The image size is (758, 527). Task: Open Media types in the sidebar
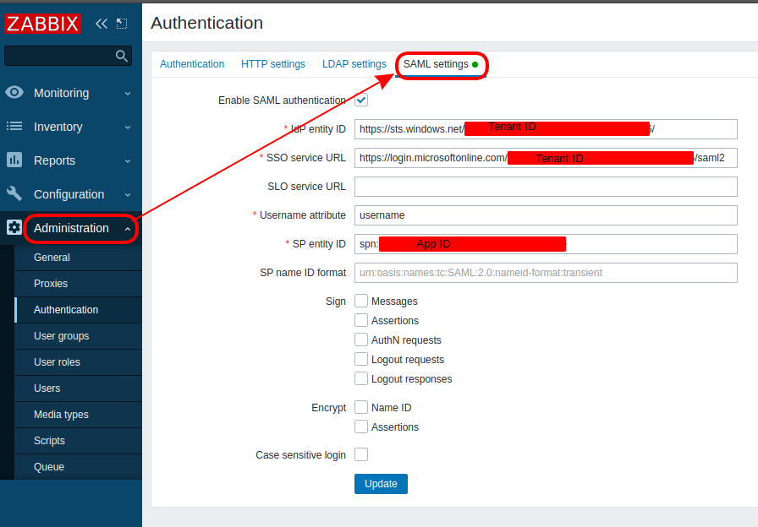tap(78, 415)
